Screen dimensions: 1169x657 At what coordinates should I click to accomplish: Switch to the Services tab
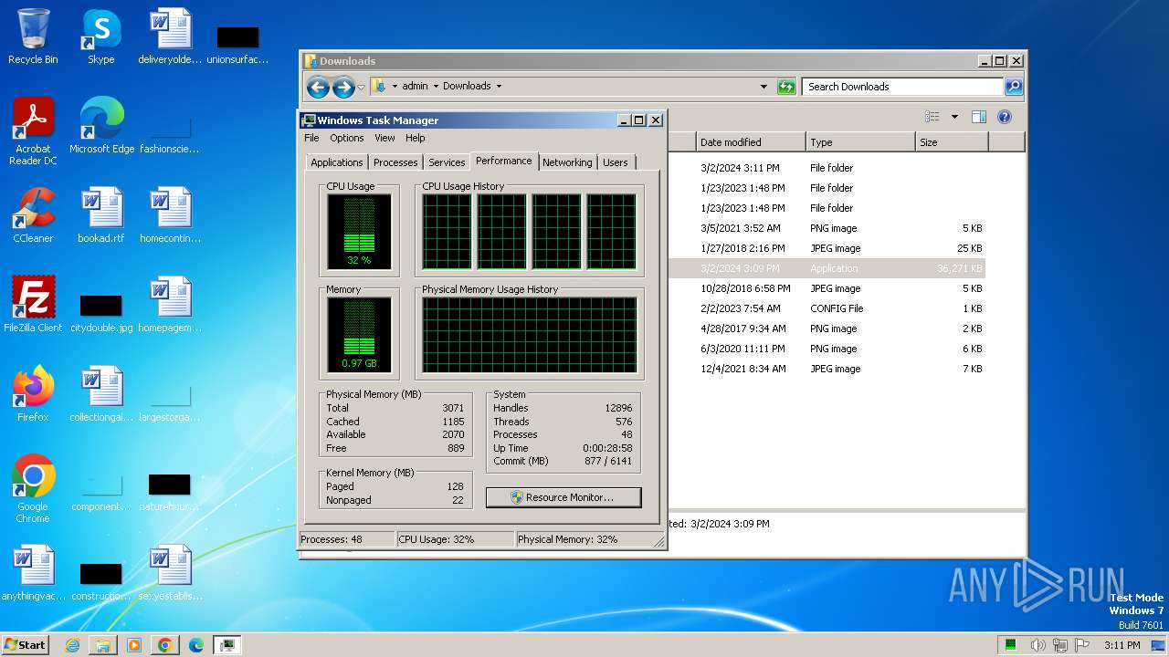(447, 162)
